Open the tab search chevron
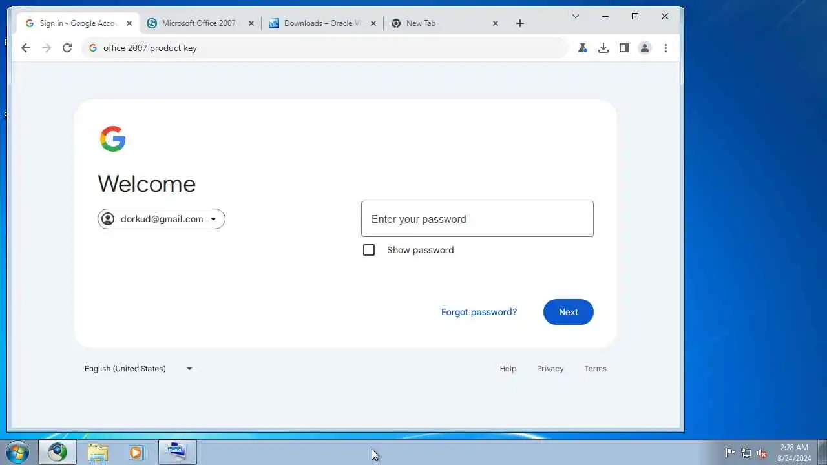The image size is (827, 465). click(576, 16)
